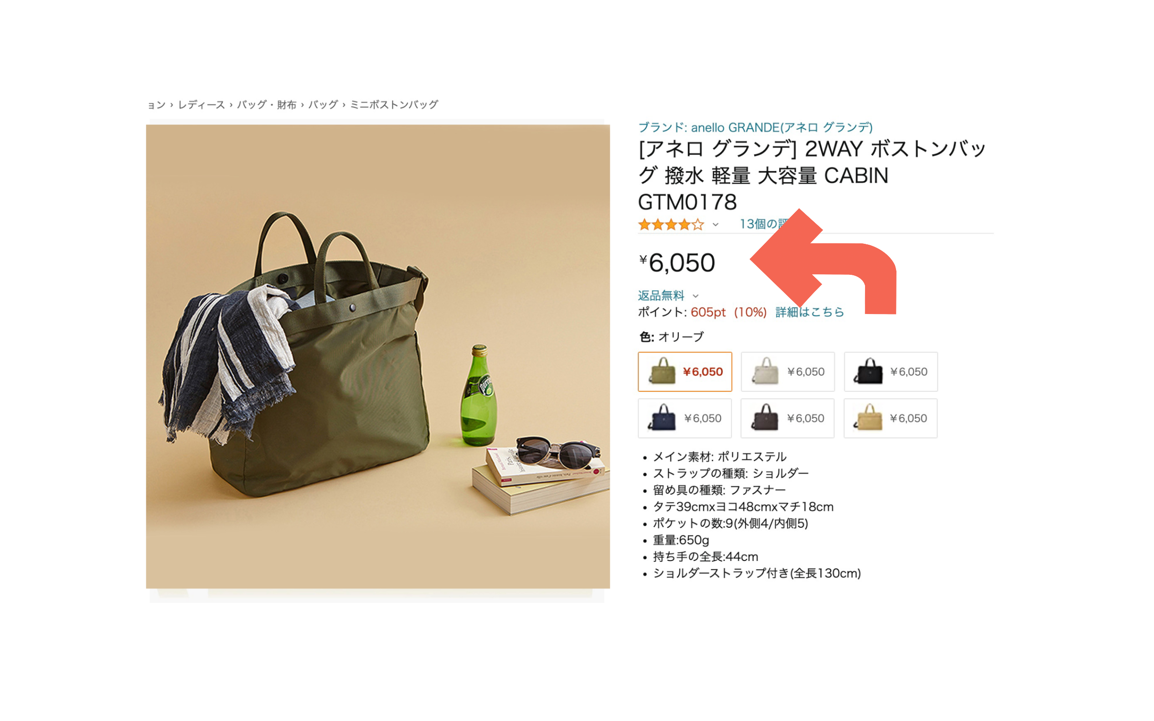Go to レディース breadcrumb category
This screenshot has width=1154, height=721.
(201, 104)
